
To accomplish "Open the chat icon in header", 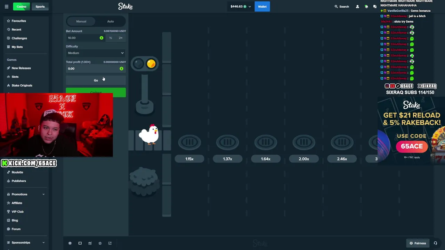I will 375,7.
